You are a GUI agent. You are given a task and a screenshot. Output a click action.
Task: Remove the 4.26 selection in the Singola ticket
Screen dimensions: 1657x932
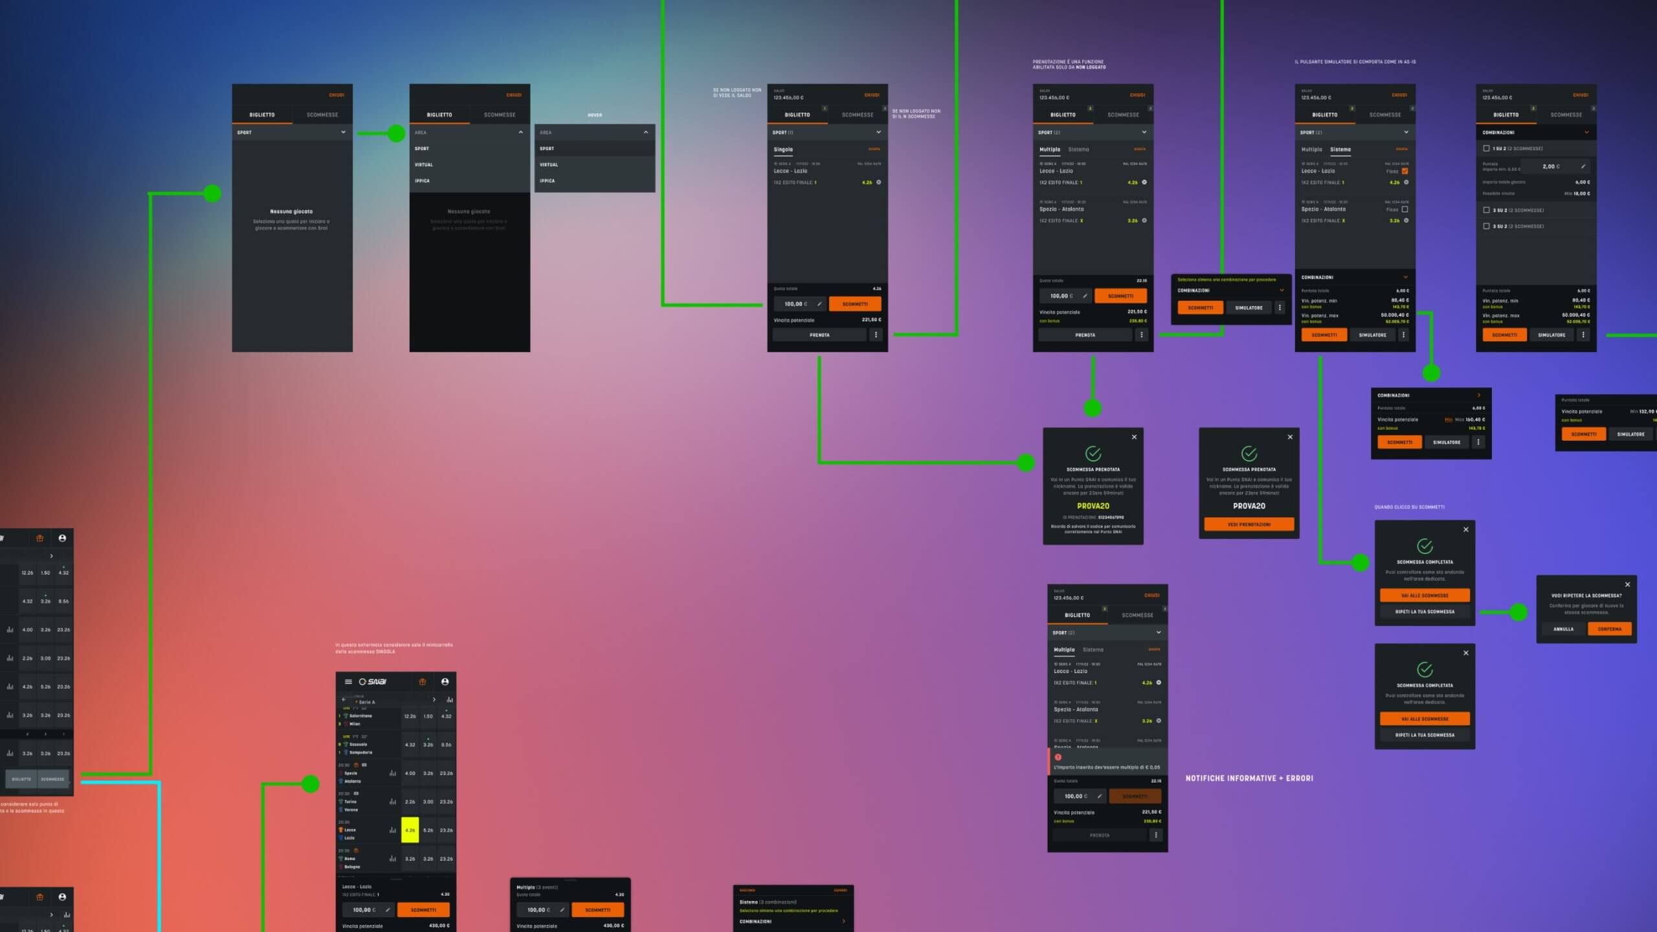tap(878, 183)
